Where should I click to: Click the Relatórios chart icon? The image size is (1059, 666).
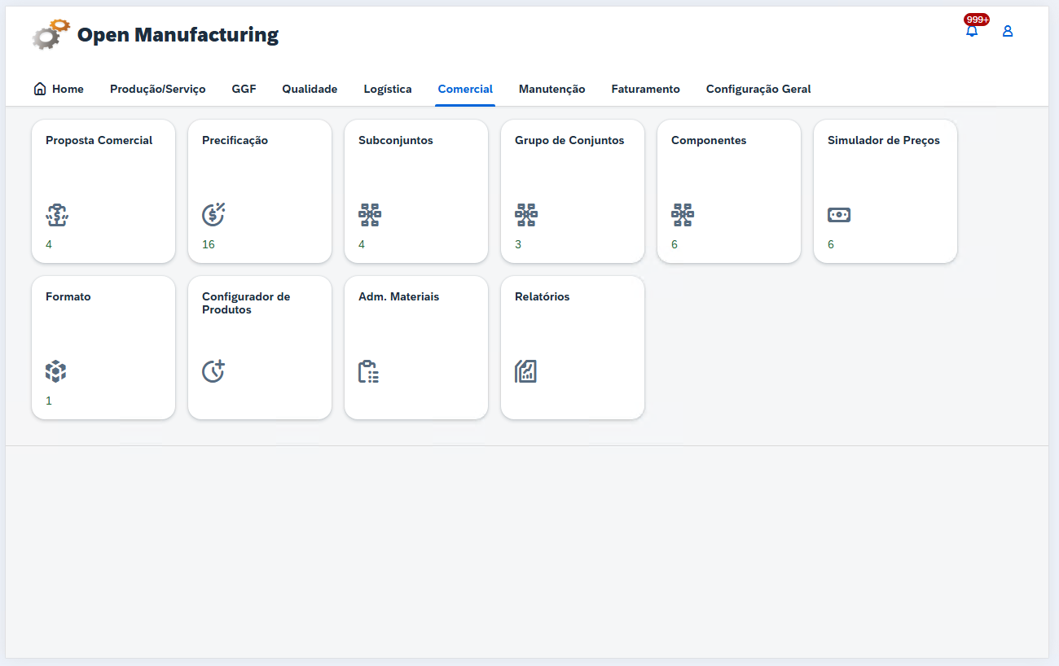click(x=525, y=371)
